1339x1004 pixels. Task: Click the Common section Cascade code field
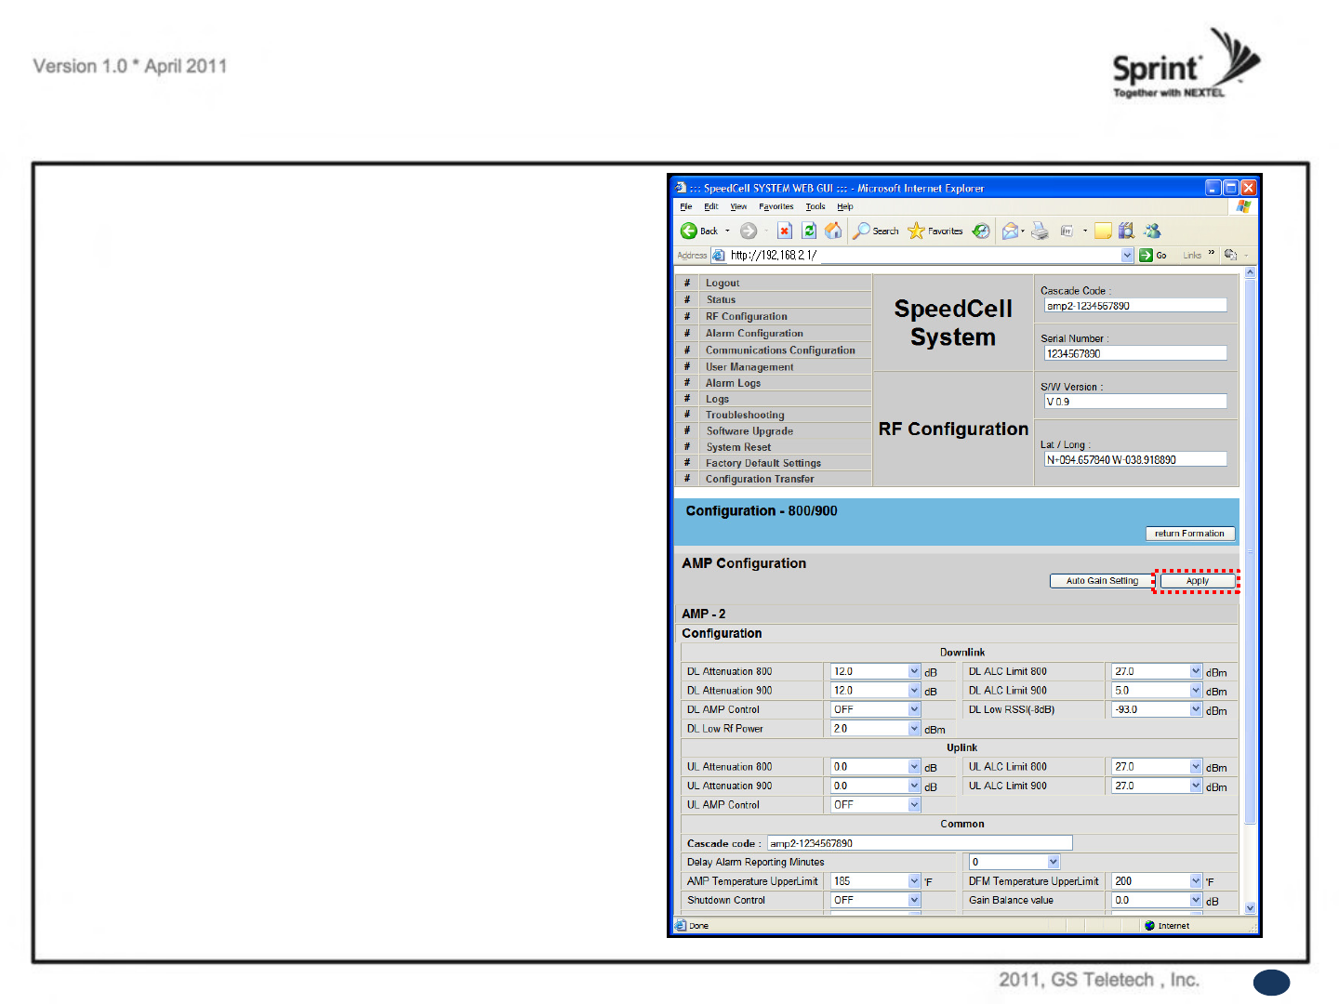pyautogui.click(x=920, y=843)
